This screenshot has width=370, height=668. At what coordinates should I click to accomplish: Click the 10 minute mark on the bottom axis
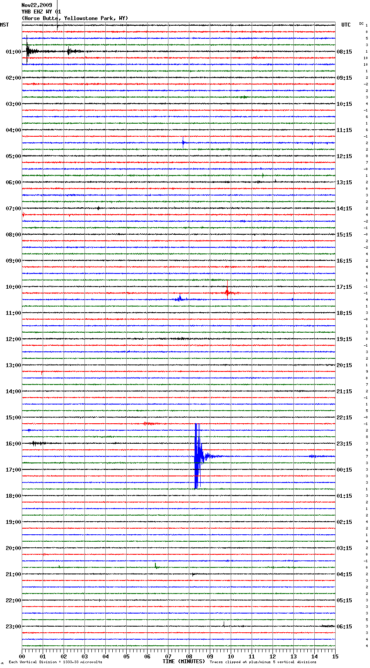(231, 656)
